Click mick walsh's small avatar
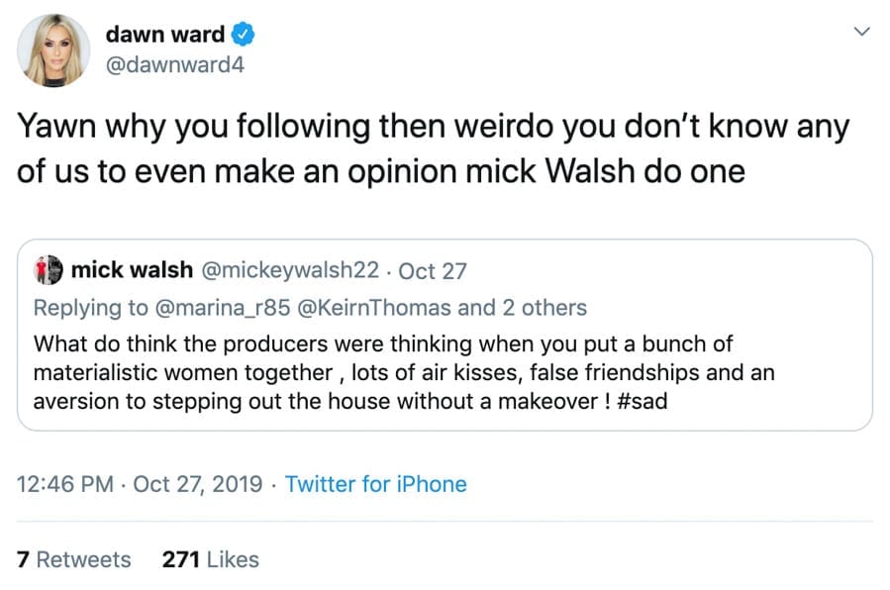Viewport: 890px width, 590px height. [49, 270]
